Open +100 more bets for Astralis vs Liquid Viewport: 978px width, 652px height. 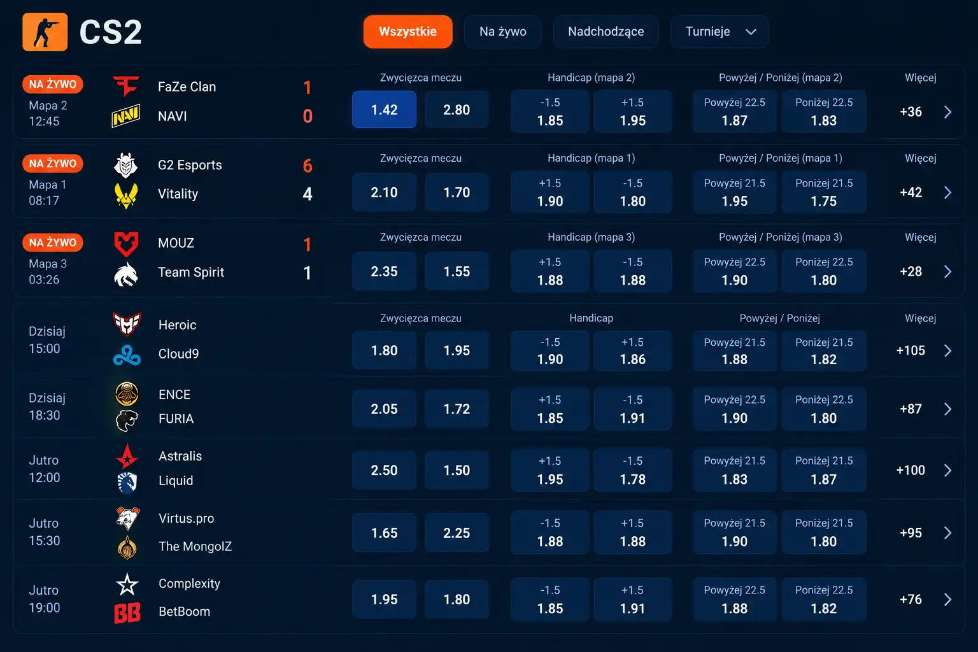(911, 470)
